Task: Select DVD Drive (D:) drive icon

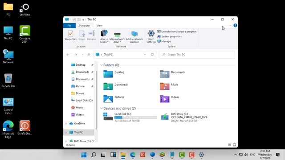Action: tap(165, 117)
